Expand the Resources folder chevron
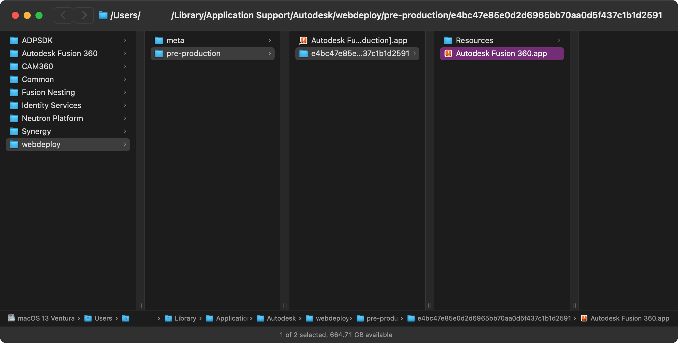 (x=559, y=40)
